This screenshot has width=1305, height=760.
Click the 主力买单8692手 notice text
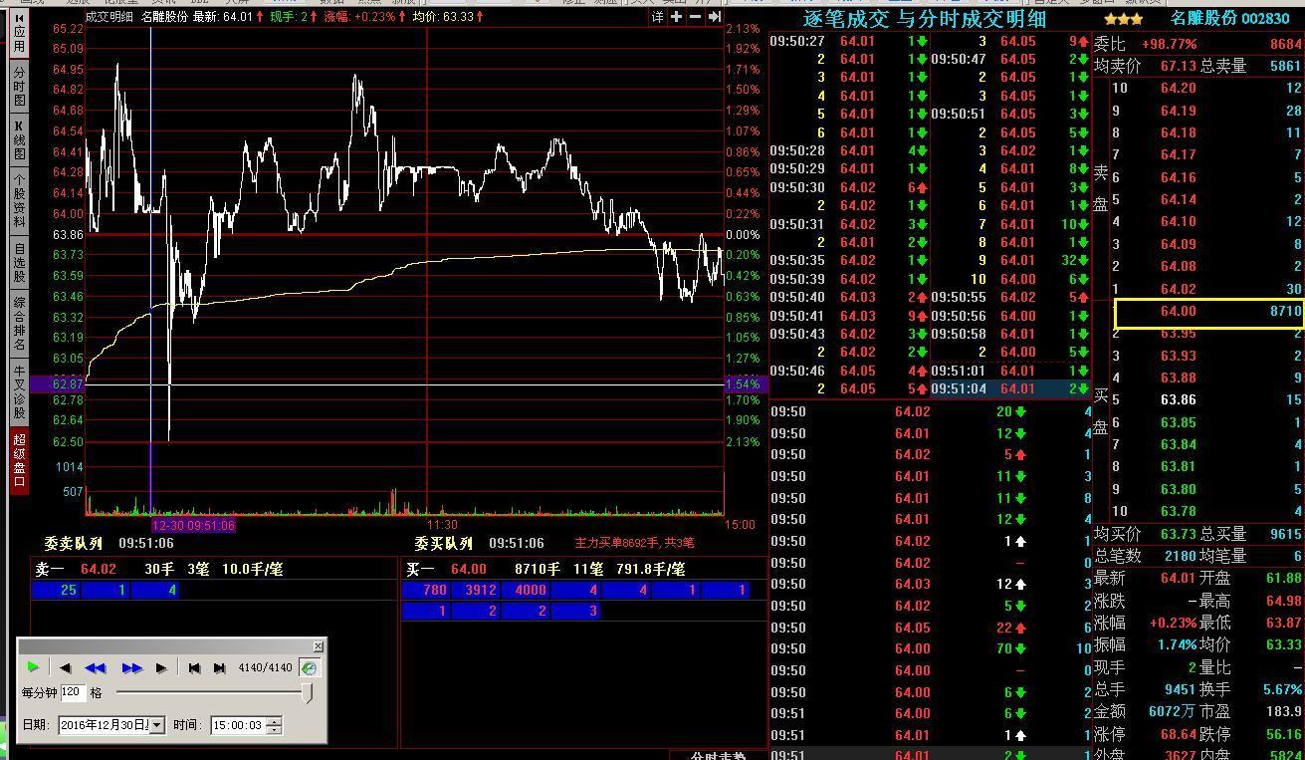(x=634, y=543)
